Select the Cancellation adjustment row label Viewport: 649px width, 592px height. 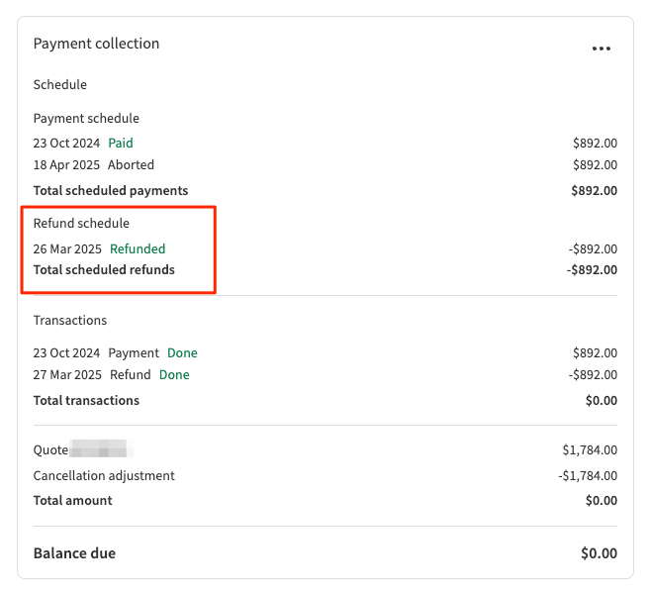[104, 475]
